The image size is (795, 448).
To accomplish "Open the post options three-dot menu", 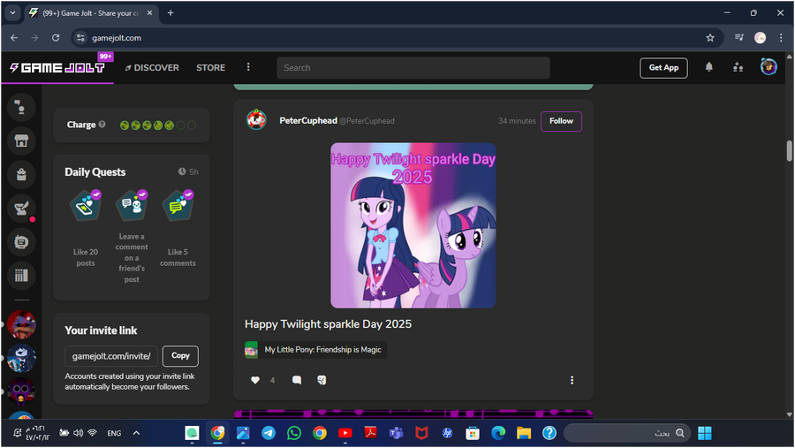I will click(572, 380).
